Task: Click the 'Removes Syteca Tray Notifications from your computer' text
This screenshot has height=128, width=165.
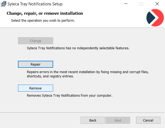Action: coord(69,96)
